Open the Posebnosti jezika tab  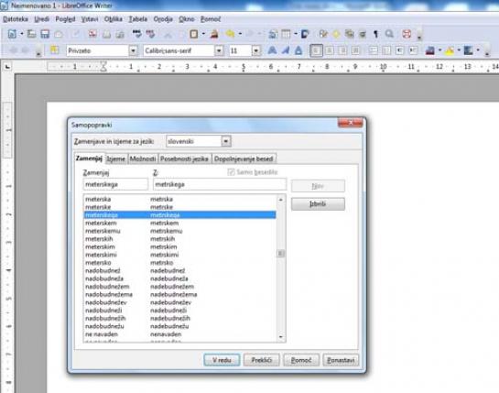pyautogui.click(x=184, y=158)
